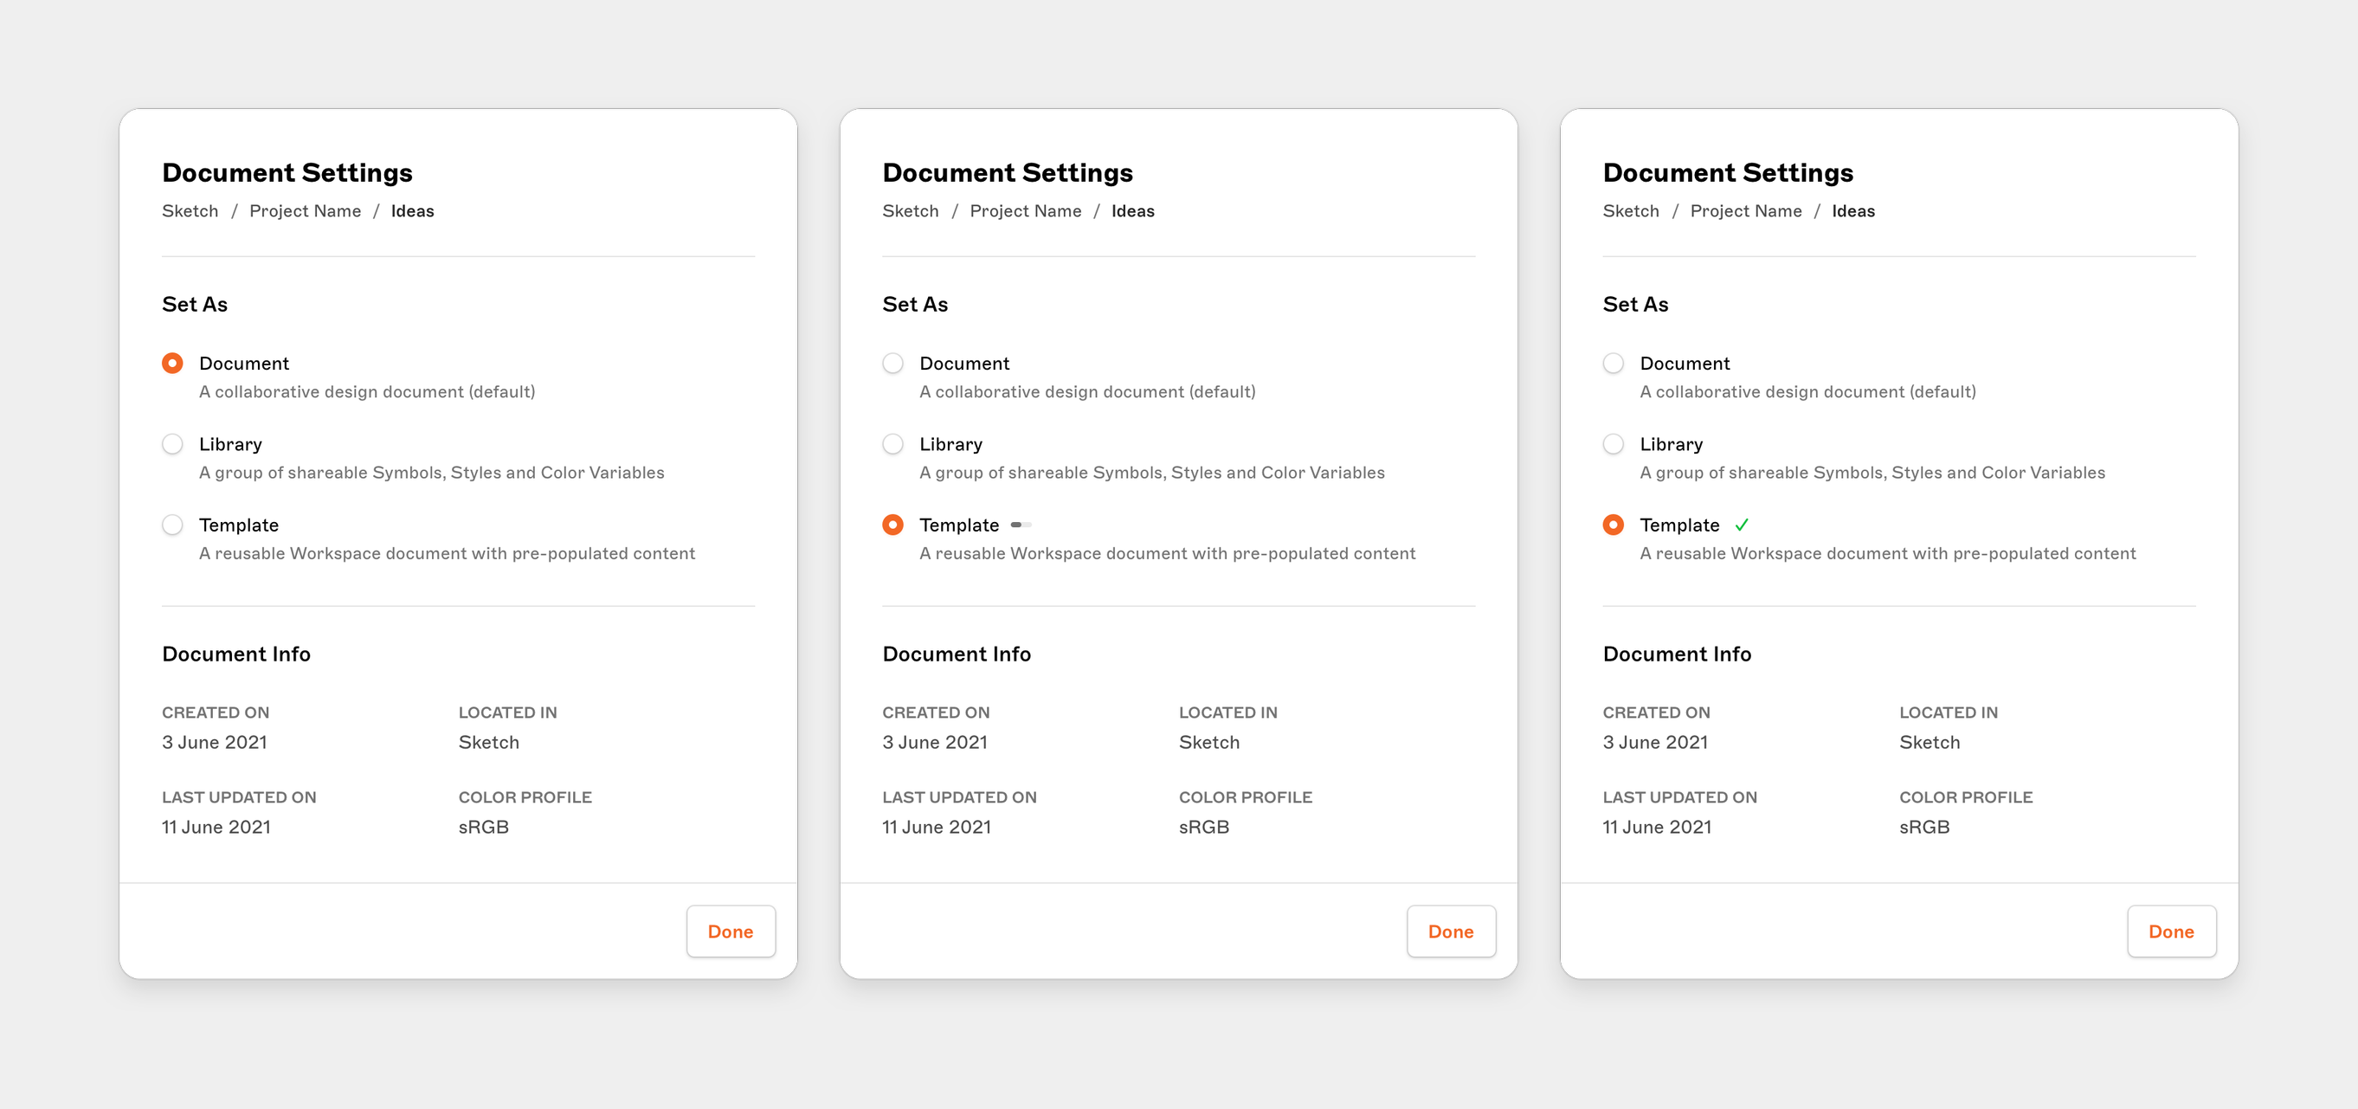Select Library radio in the left dialog
The image size is (2358, 1109).
point(172,444)
